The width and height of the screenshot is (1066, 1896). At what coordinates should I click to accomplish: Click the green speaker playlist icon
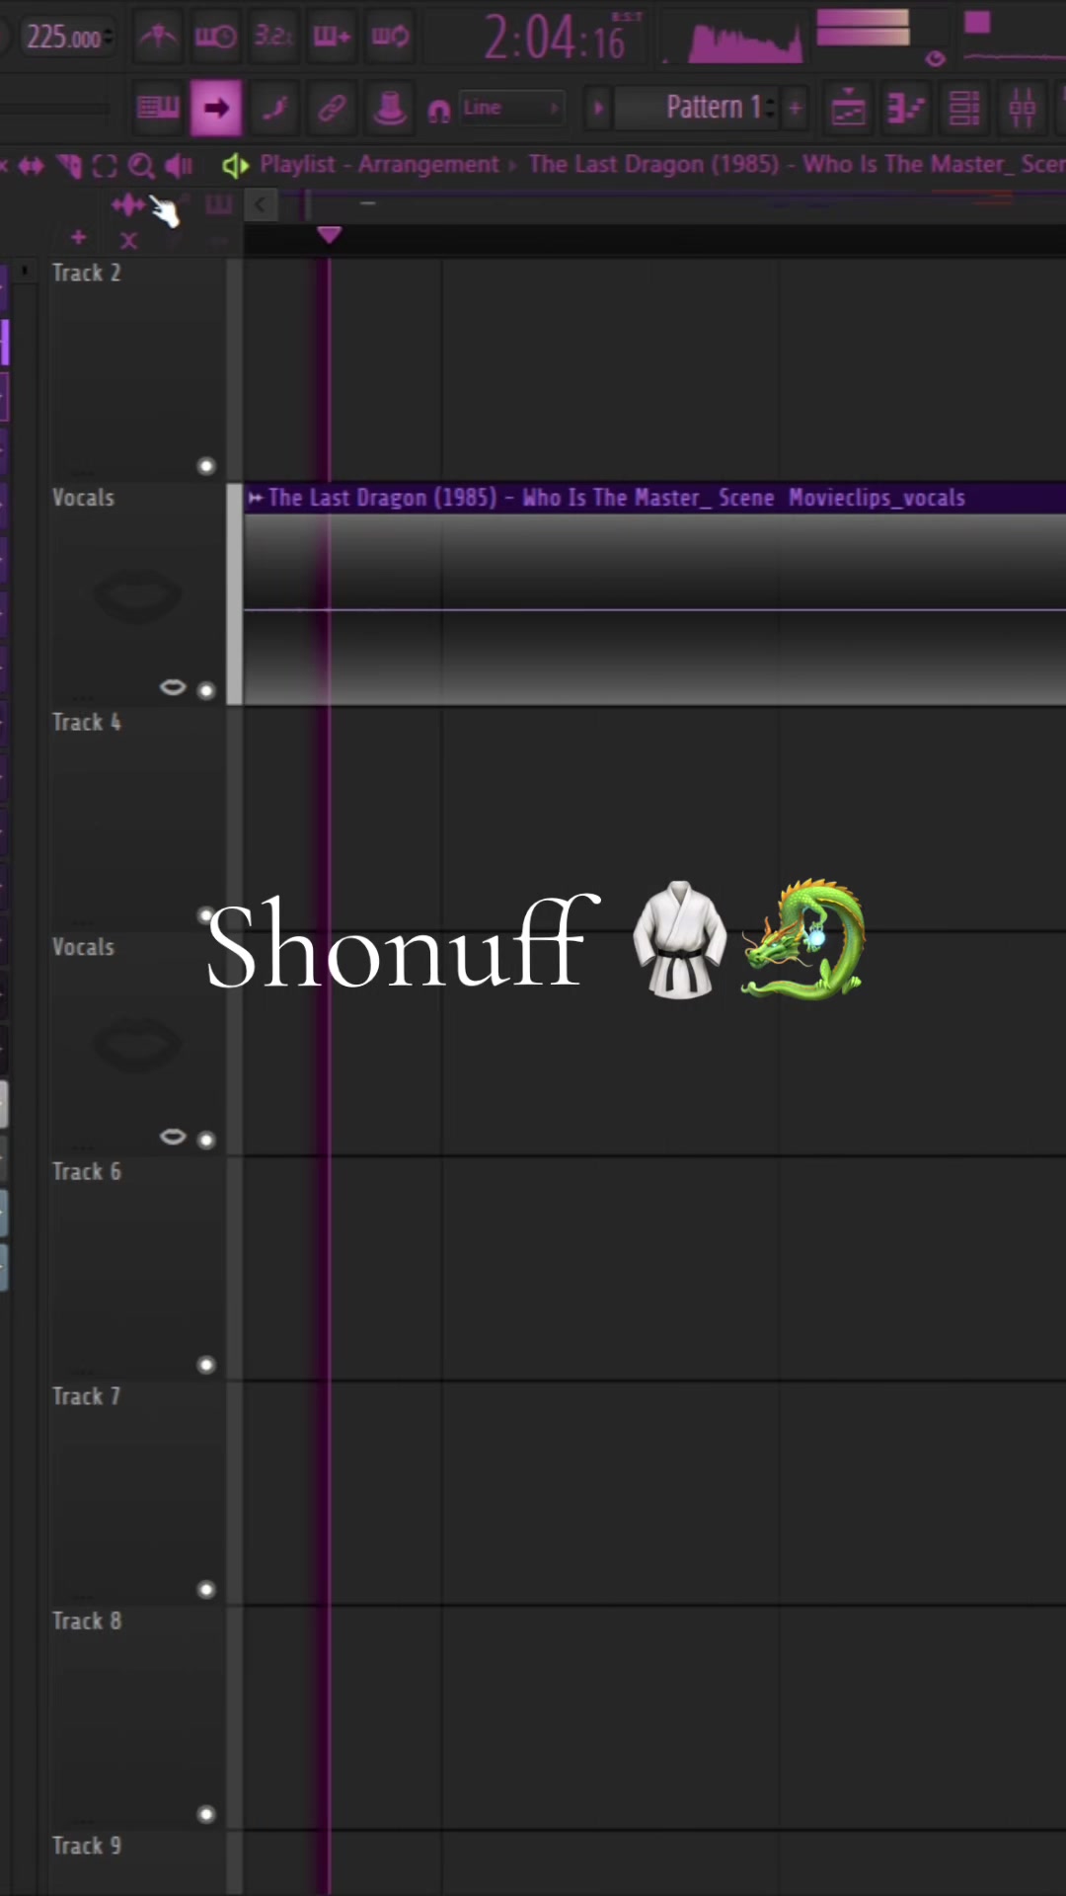click(x=235, y=166)
